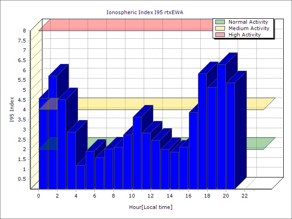Click the "Hour[Local time]" horizontal axis label
292x219 pixels.
pos(151,207)
